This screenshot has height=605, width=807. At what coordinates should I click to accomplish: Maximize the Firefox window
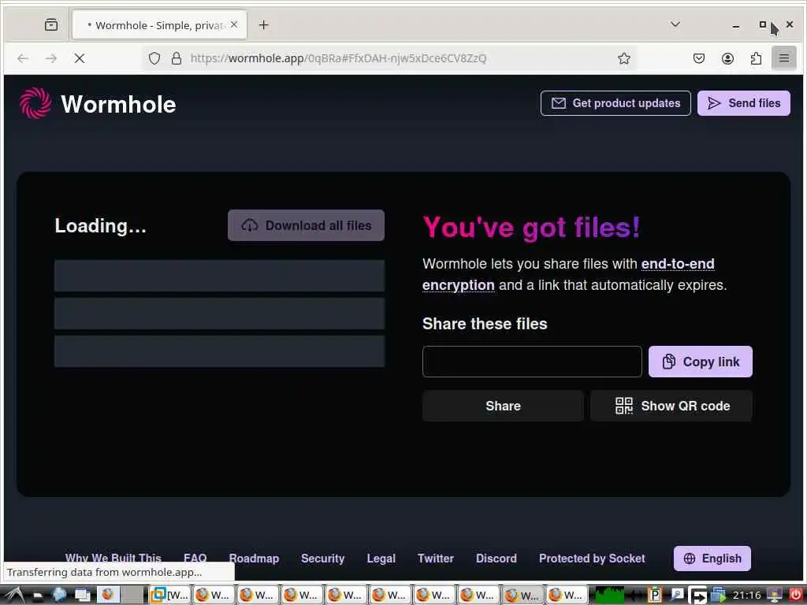click(763, 24)
